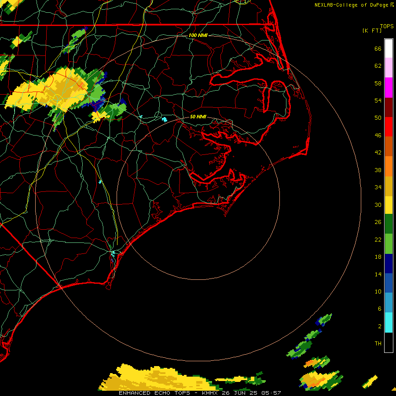Click the '18' legend value label
Image resolution: width=396 pixels, height=396 pixels.
[x=378, y=257]
